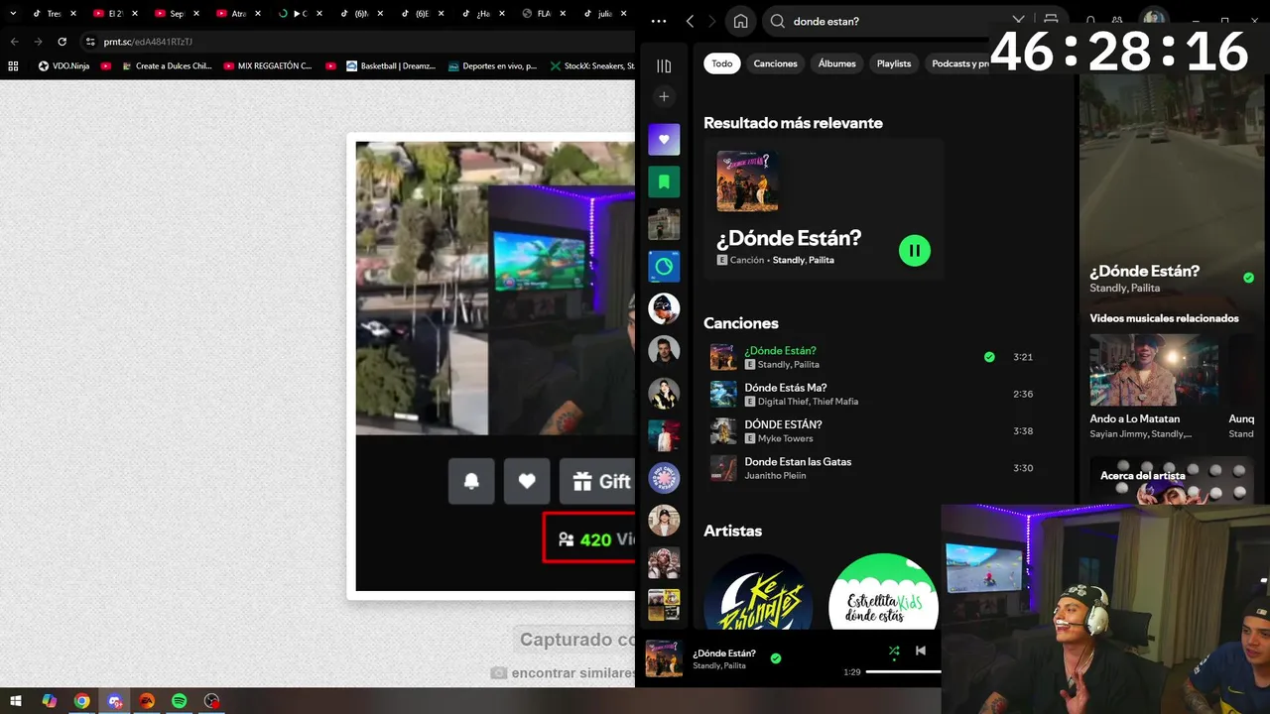Screen dimensions: 1270x714
Task: Open StockX: Sneakers bookmark
Action: tap(591, 66)
